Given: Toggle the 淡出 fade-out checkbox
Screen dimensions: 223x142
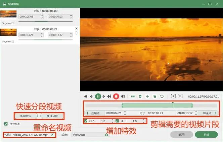Looking at the screenshot, I should pos(117,121).
